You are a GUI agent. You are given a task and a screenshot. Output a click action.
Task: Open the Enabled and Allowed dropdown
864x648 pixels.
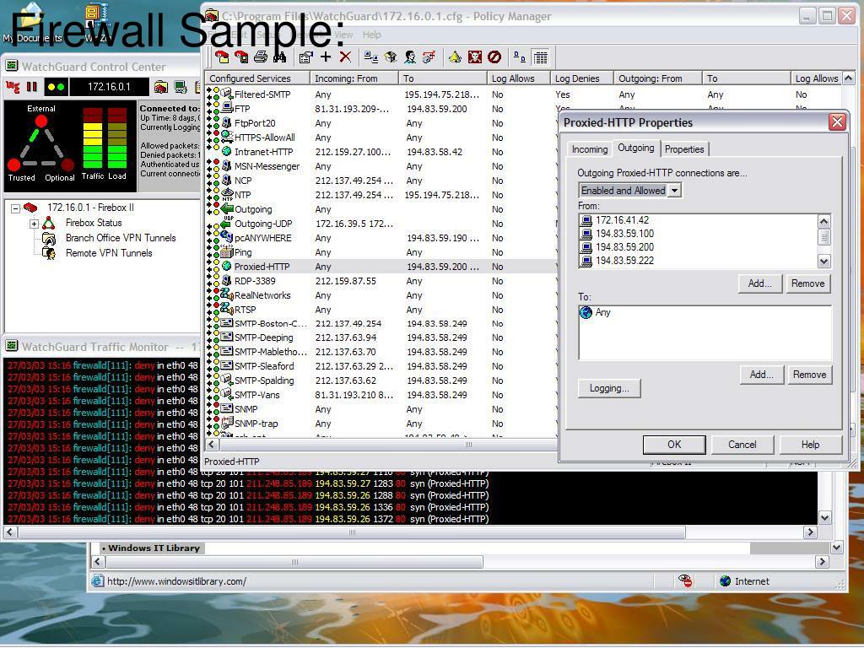pyautogui.click(x=674, y=190)
